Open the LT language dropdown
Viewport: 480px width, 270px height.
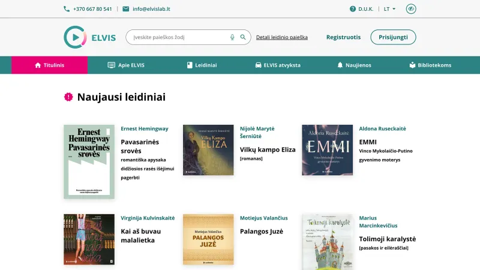(389, 9)
